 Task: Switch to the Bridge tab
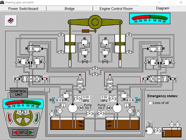(70, 9)
